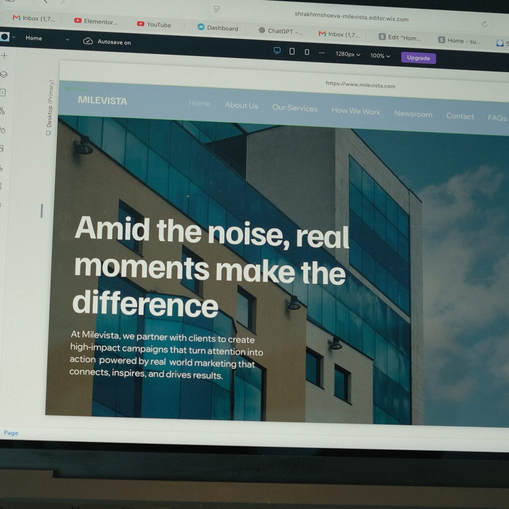Click the purple Upgrade button
509x509 pixels.
point(418,58)
